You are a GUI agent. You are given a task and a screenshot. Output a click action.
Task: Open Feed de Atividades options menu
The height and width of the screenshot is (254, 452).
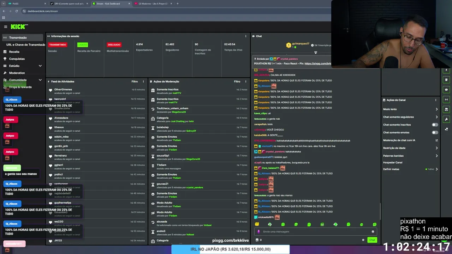143,81
